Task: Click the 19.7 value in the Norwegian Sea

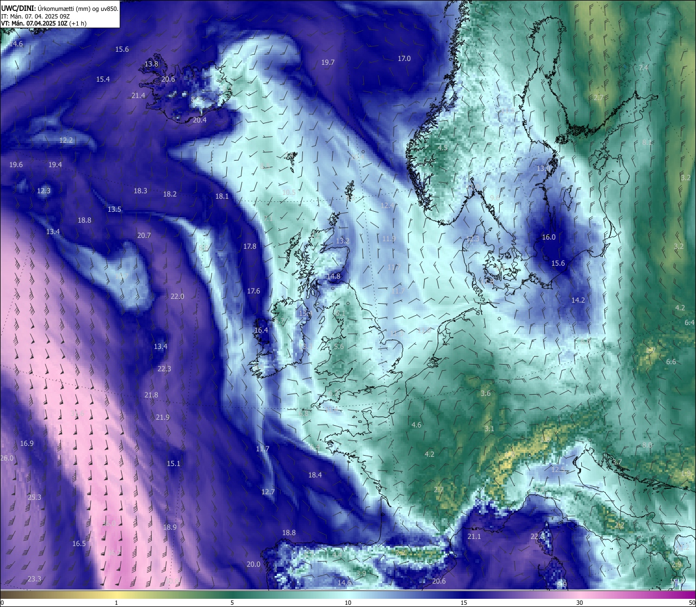Action: pos(328,63)
